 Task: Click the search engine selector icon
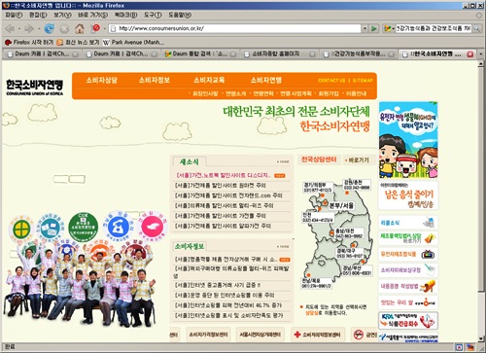[388, 28]
